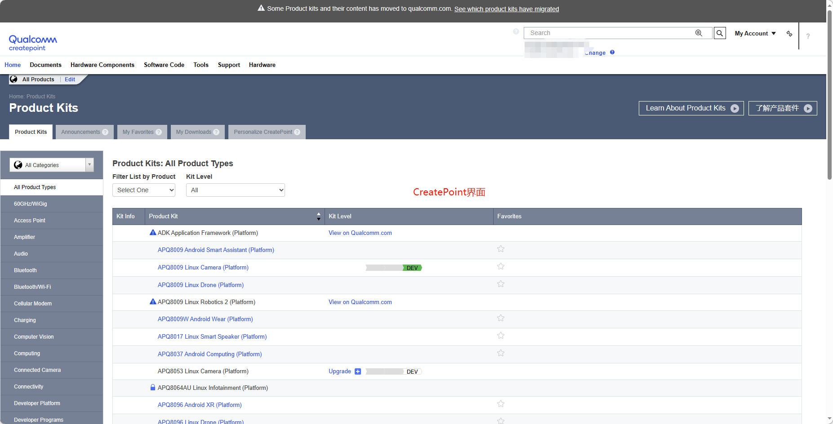Favorite APQ8009 Linux Camera with star
The width and height of the screenshot is (833, 424).
(x=501, y=266)
